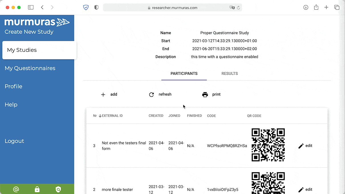This screenshot has height=194, width=345.
Task: Sort by the CODE column header
Action: pyautogui.click(x=212, y=116)
